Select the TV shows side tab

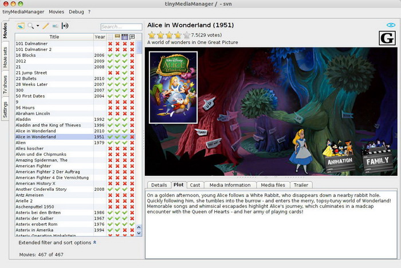[5, 85]
